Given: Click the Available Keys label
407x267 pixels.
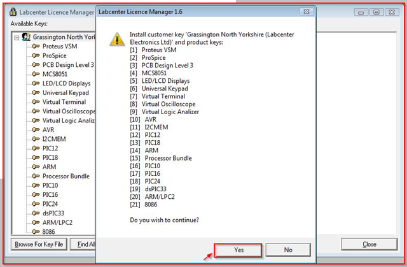Looking at the screenshot, I should 29,24.
